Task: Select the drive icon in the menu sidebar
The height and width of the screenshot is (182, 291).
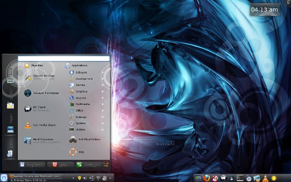Action: (10, 81)
